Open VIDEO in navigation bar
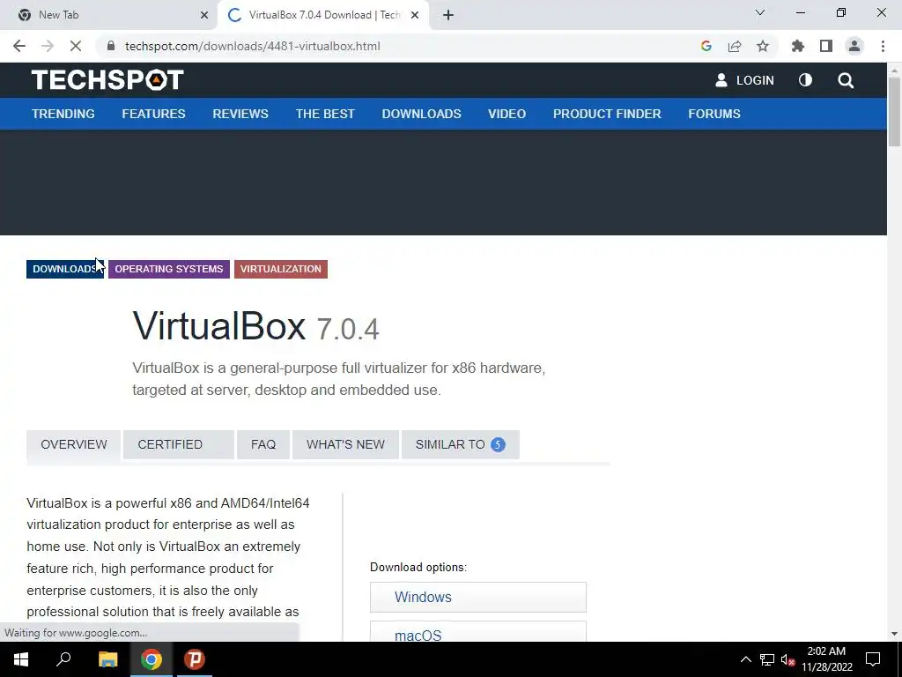 506,114
